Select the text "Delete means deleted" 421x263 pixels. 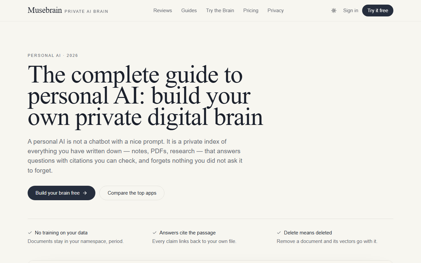[308, 233]
